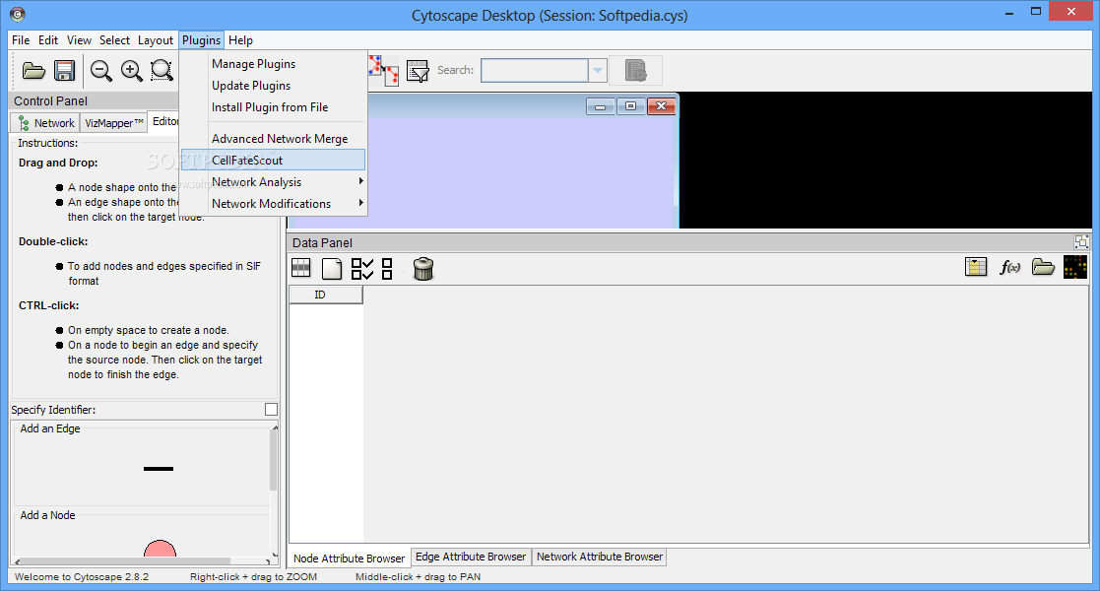Open function builder f(x) icon

point(1009,267)
